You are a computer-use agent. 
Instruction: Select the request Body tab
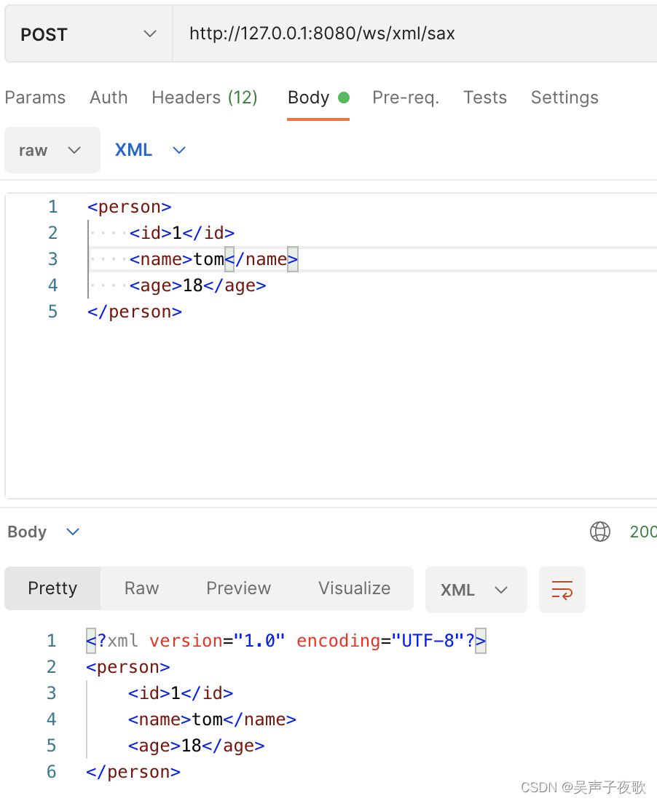pos(318,97)
